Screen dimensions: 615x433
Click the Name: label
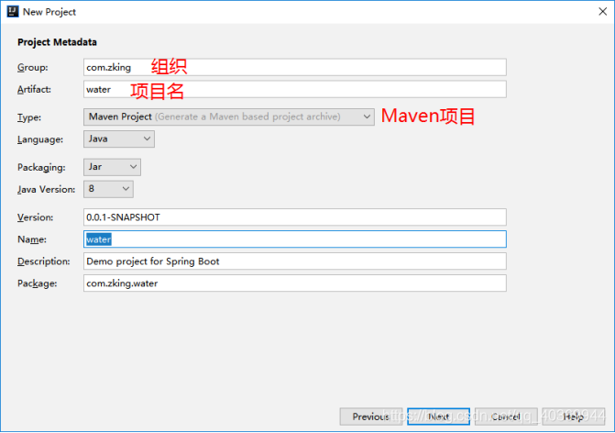click(x=32, y=239)
